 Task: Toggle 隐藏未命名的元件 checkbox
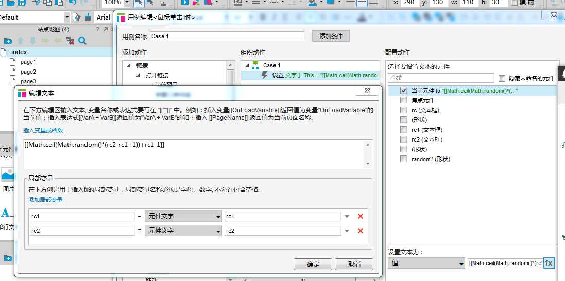(x=502, y=78)
